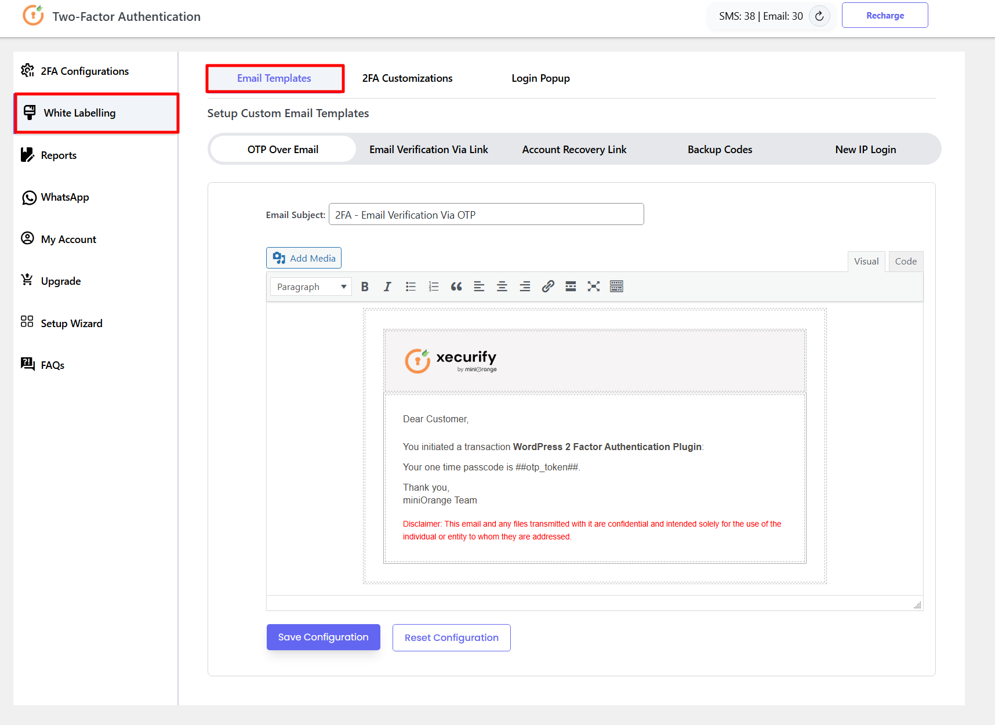Click the refresh SMS/Email balance icon

pyautogui.click(x=819, y=16)
